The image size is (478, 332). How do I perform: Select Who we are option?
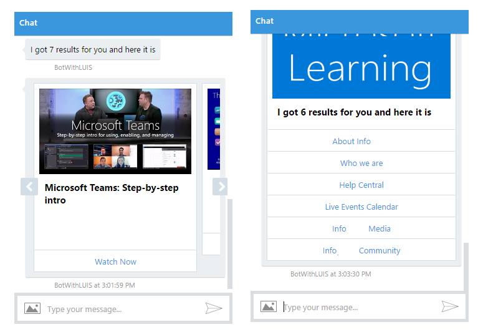[361, 163]
